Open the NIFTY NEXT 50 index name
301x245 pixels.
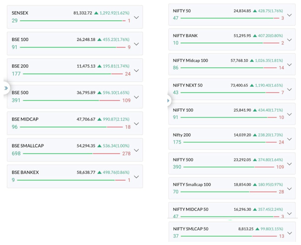(188, 85)
